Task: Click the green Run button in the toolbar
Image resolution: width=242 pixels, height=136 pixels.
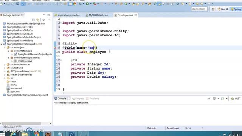Action: (87, 4)
